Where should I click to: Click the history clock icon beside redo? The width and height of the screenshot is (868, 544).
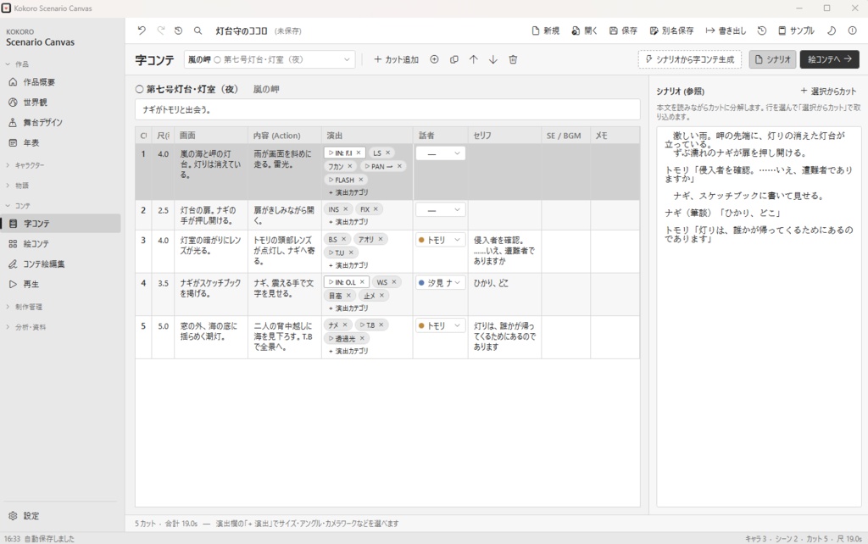(x=178, y=31)
